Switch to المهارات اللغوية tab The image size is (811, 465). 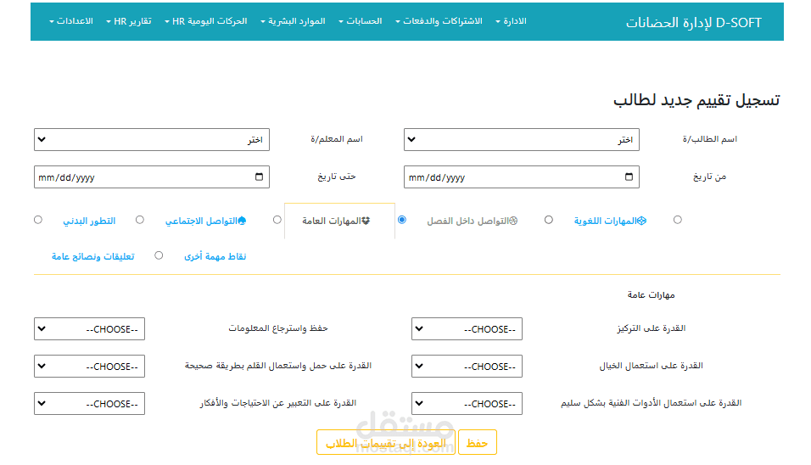[x=610, y=221]
